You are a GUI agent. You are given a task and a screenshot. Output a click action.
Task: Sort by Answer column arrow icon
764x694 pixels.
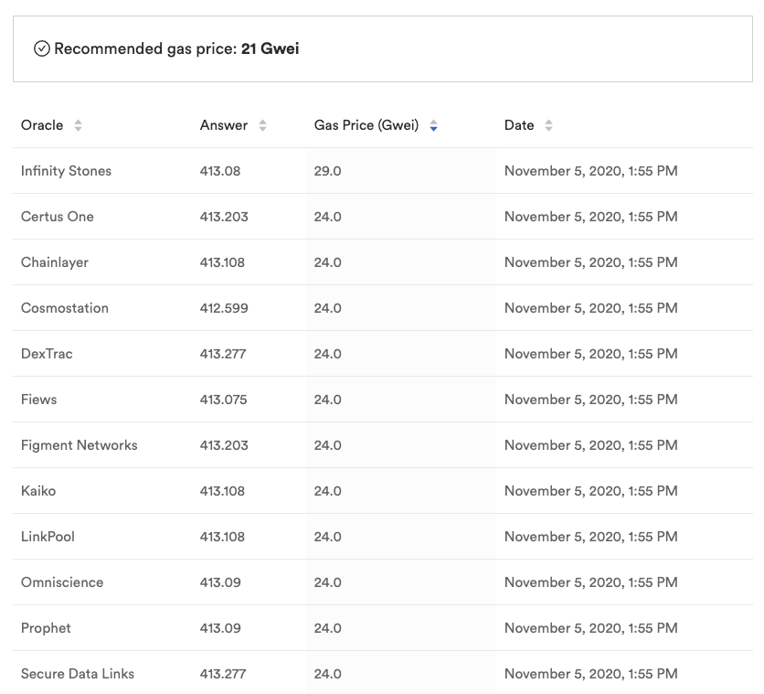point(262,125)
